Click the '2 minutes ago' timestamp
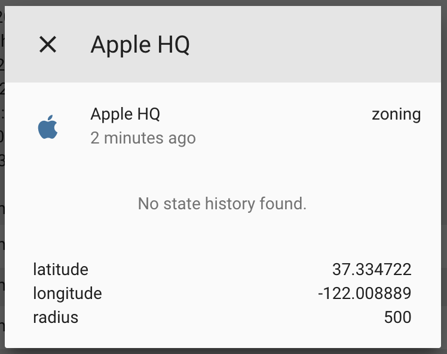This screenshot has width=447, height=354. (143, 138)
